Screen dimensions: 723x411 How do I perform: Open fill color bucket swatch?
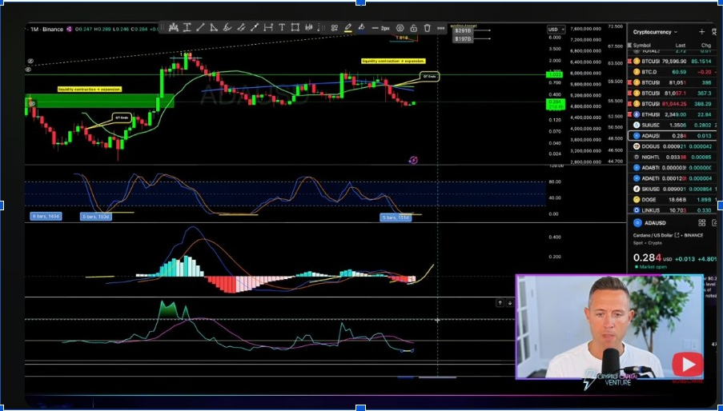point(362,28)
